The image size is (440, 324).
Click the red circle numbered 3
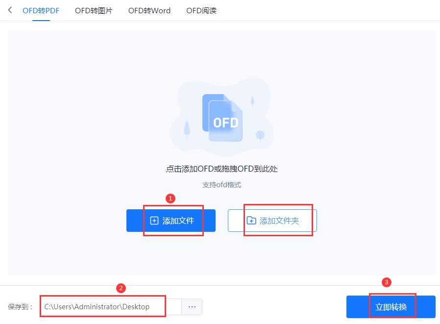tap(387, 282)
